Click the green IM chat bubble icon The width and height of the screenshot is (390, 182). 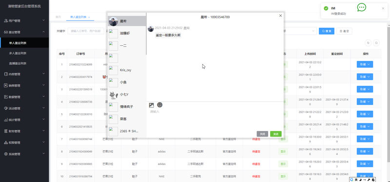coord(361,7)
